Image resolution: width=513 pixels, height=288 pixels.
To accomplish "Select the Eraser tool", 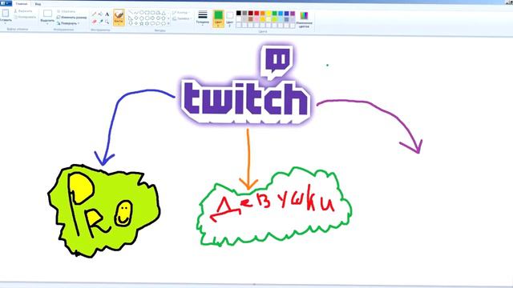I will (x=95, y=22).
